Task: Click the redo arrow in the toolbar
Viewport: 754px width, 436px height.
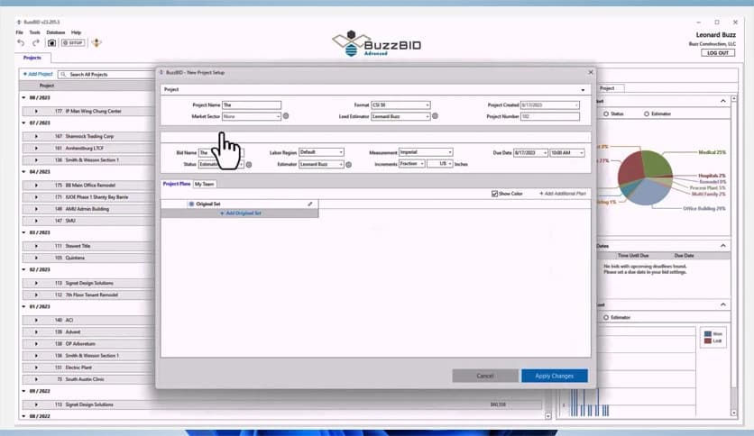Action: [x=35, y=42]
